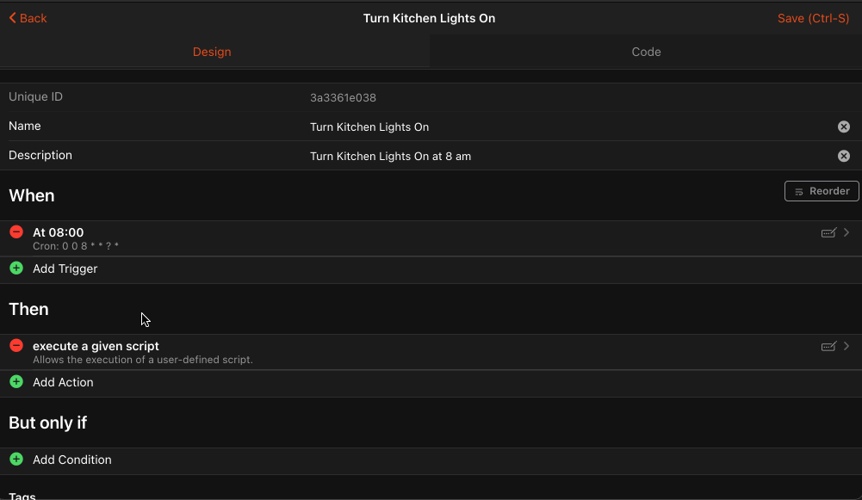
Task: Expand the At 08:00 trigger chevron
Action: 846,232
